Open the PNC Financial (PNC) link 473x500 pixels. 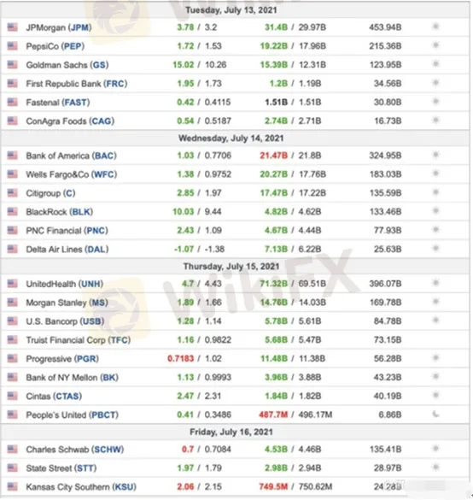(67, 231)
